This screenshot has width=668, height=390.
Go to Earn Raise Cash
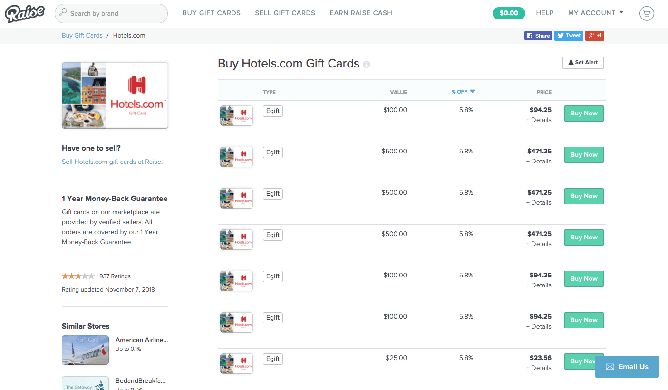pos(361,13)
